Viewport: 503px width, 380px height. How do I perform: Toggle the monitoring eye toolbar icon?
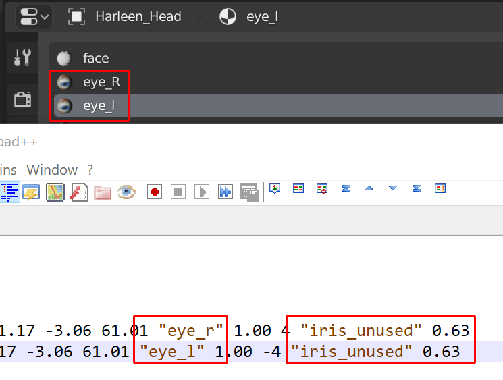[x=126, y=192]
